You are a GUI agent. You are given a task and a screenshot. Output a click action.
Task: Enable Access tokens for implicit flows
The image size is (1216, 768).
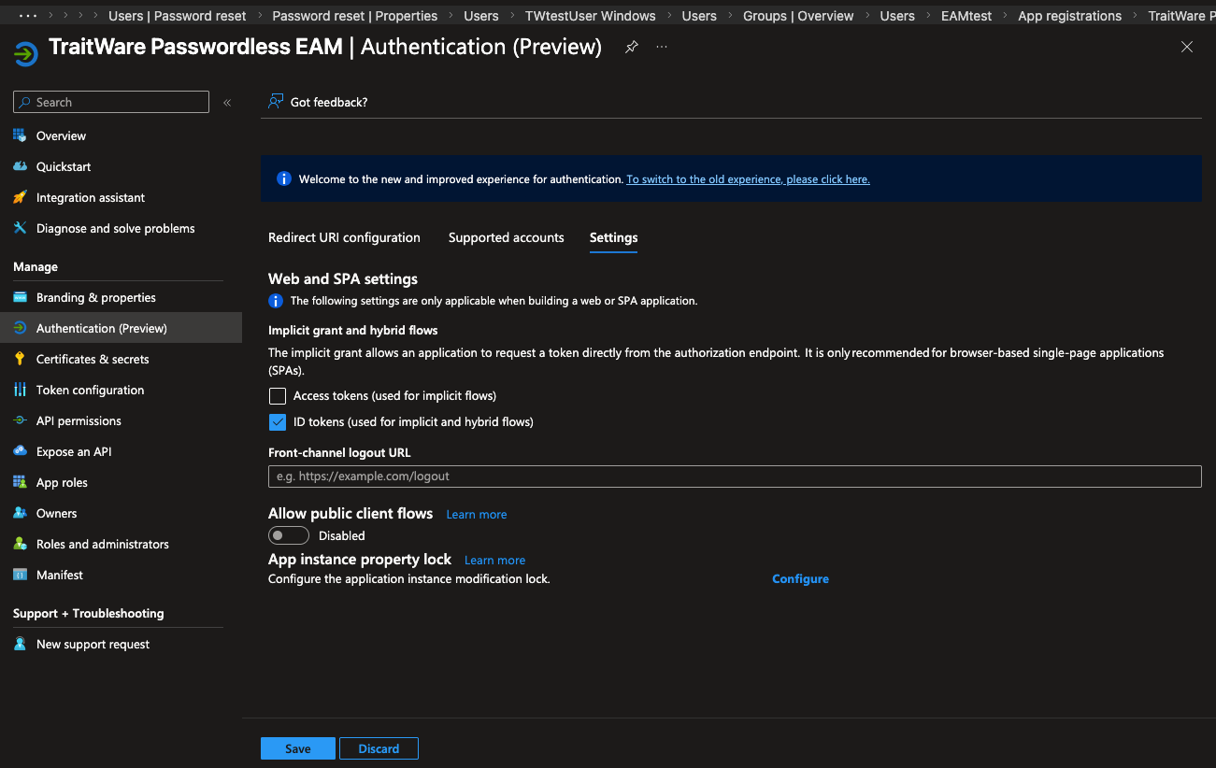tap(277, 396)
